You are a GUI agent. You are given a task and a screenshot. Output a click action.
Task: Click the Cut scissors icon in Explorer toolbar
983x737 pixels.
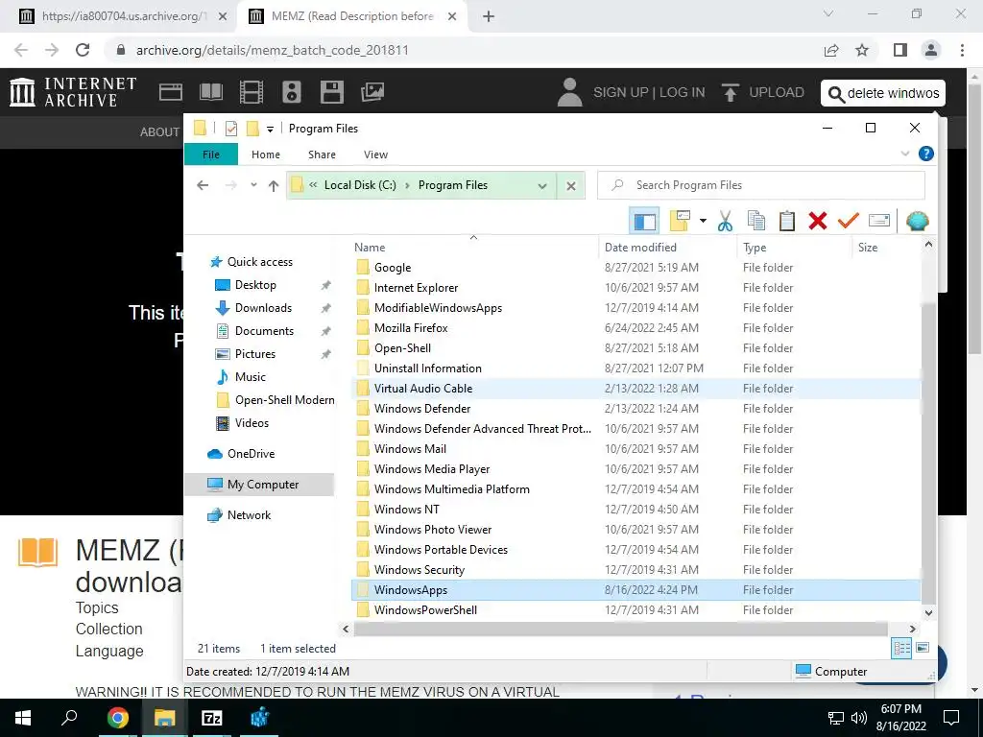tap(726, 221)
